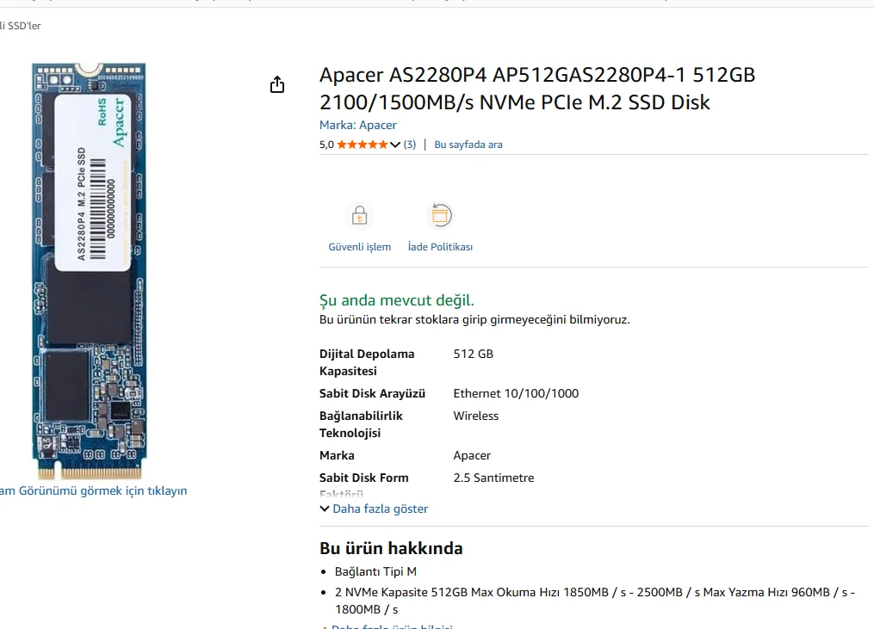Click the 'Şu anda mevcut değil.' availability text
This screenshot has height=629, width=874.
(396, 300)
